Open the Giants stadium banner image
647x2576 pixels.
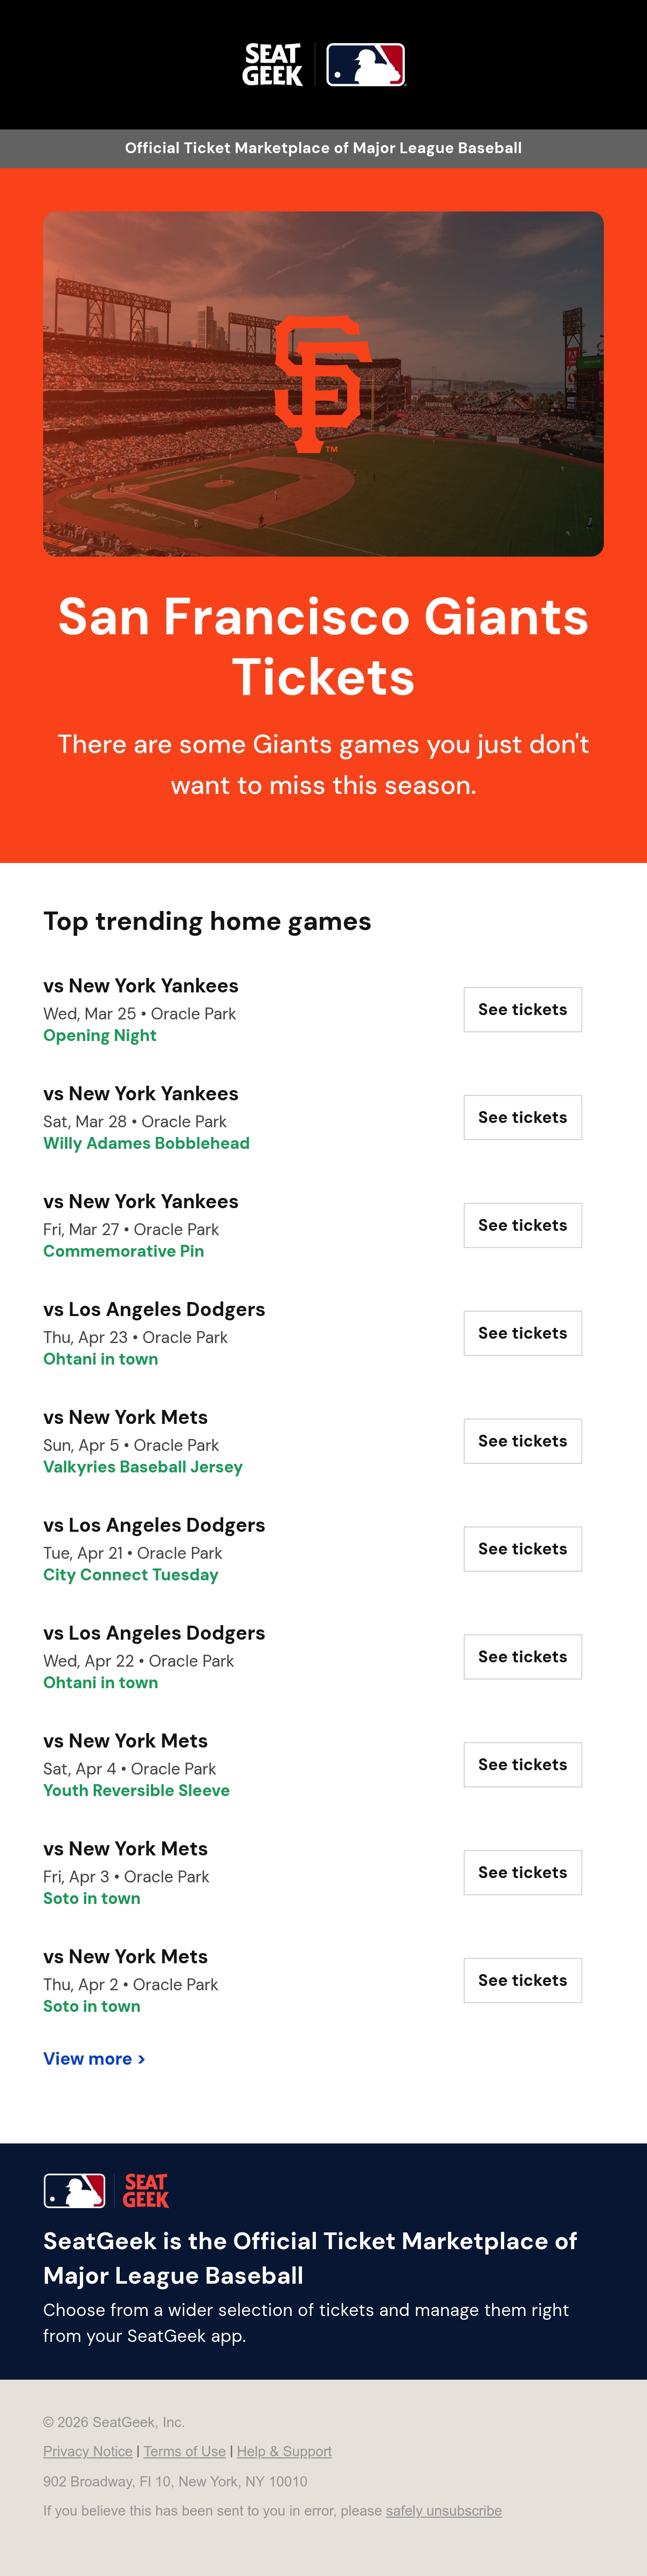coord(323,384)
